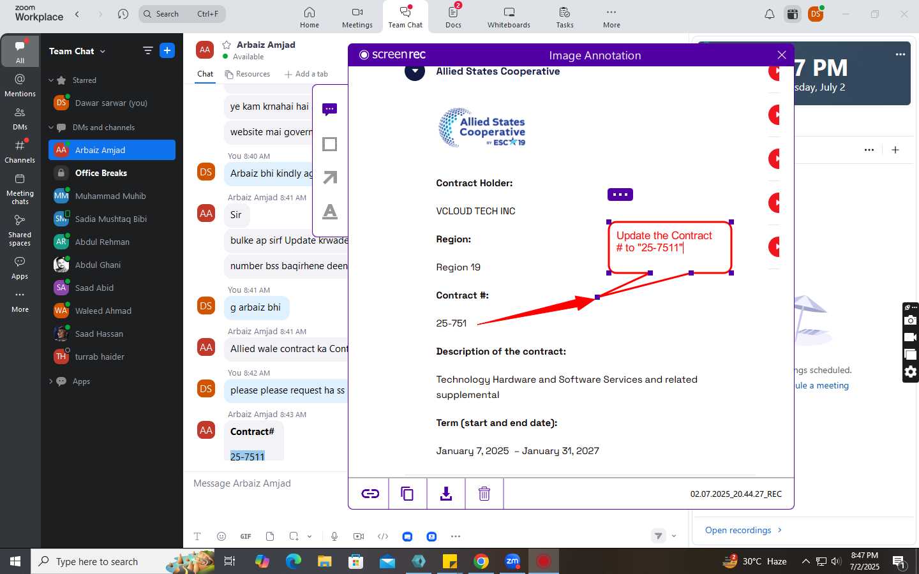
Task: Copy the annotated image to clipboard
Action: pyautogui.click(x=407, y=494)
